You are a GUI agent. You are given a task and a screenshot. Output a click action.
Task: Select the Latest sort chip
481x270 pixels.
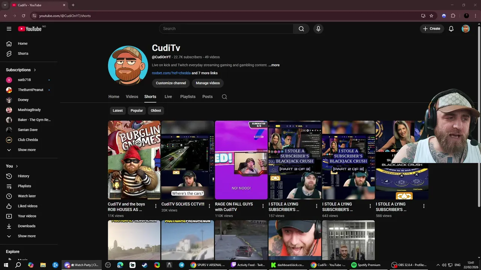(x=118, y=111)
